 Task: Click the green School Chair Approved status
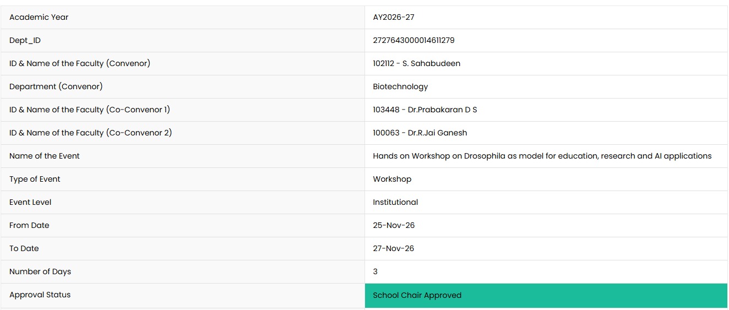pos(546,295)
